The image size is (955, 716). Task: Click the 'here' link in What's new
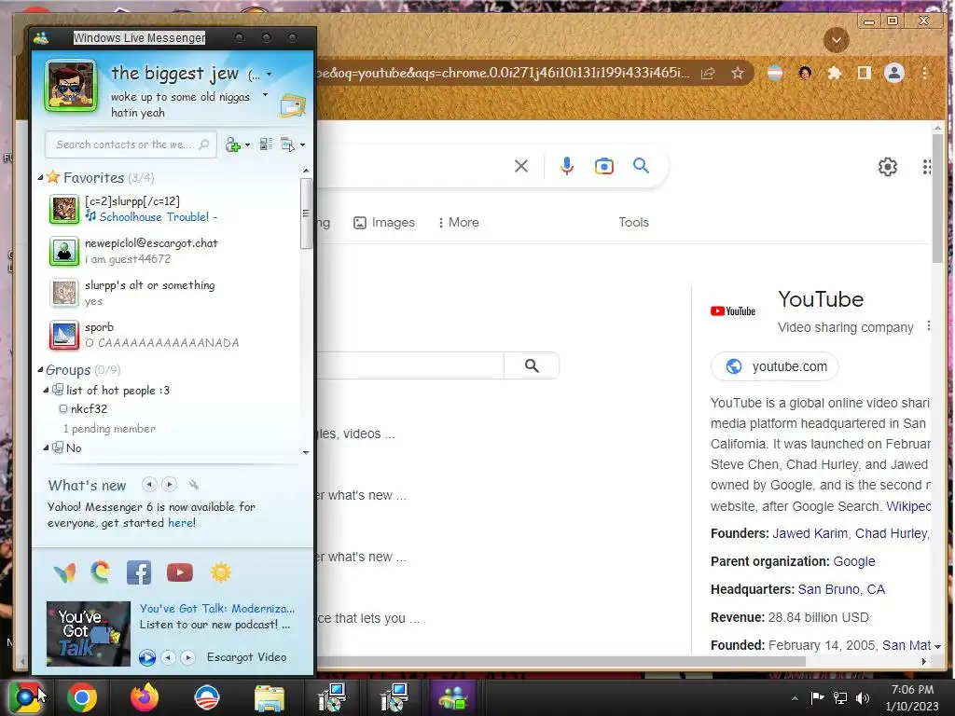point(181,522)
